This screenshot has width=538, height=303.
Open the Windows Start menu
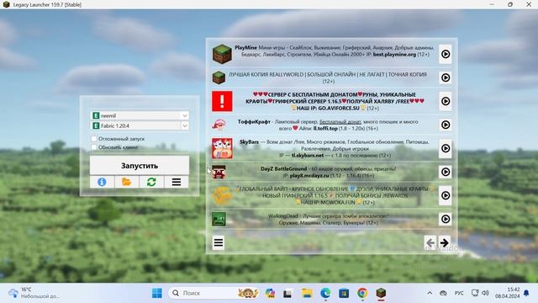coord(157,293)
